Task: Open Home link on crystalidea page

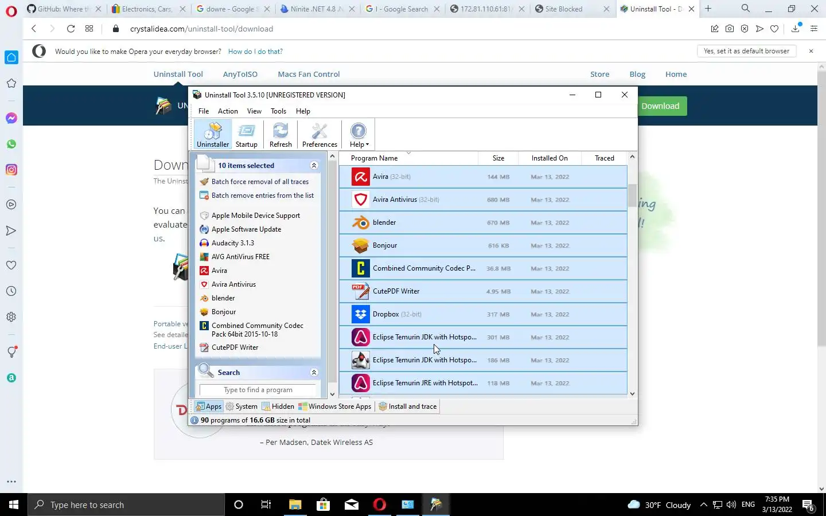Action: click(676, 74)
